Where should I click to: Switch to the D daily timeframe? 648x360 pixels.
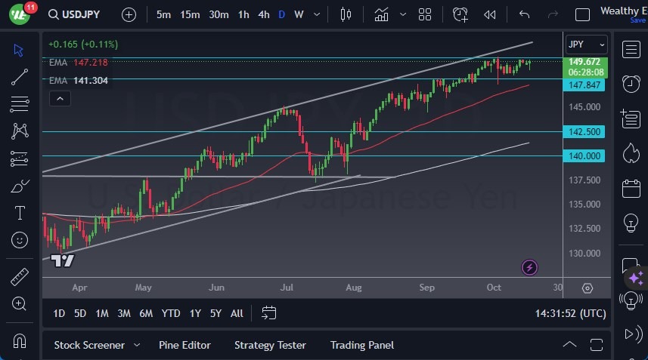tap(281, 14)
